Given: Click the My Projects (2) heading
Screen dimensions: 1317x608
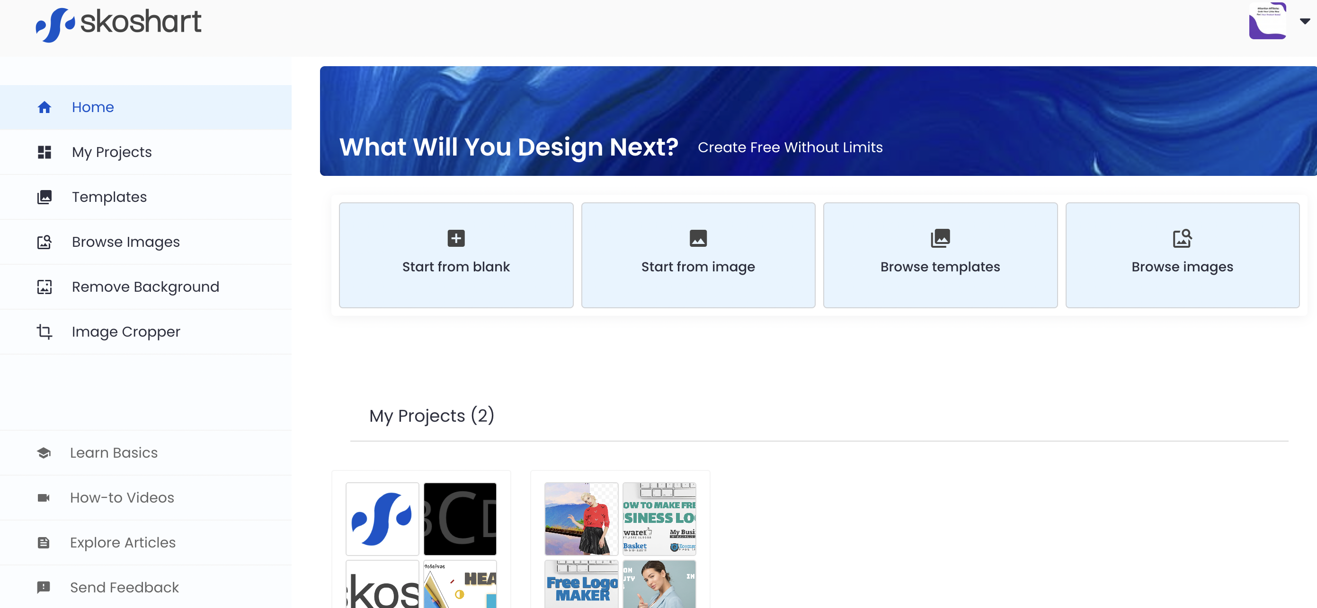Looking at the screenshot, I should coord(432,416).
